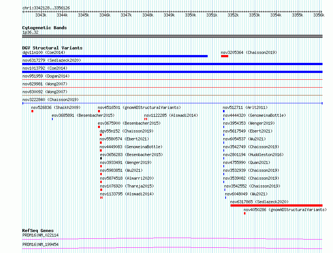Click the PRDM16|NM_022114 gene label
Viewport: 333px width, 253px height.
(40, 235)
